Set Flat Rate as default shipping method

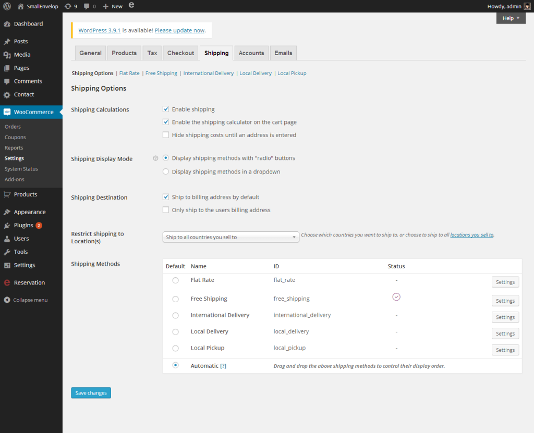point(175,280)
